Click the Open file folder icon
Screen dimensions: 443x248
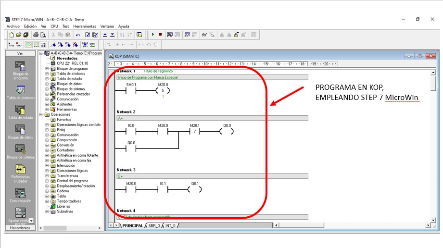pyautogui.click(x=19, y=35)
